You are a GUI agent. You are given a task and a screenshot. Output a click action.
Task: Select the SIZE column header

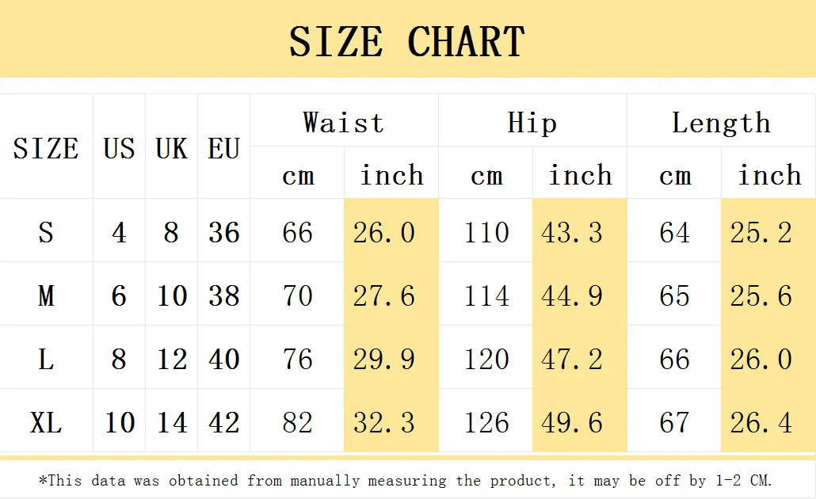tap(46, 148)
